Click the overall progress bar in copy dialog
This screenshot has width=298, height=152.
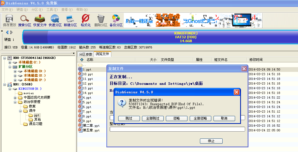pyautogui.click(x=177, y=129)
